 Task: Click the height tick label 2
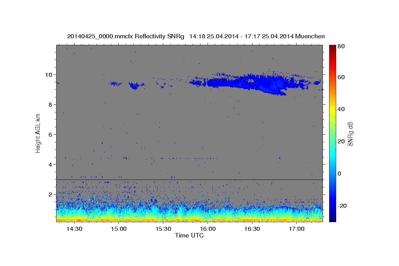(x=51, y=194)
